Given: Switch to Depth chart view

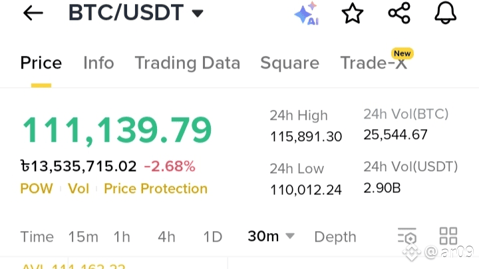Looking at the screenshot, I should pos(335,237).
